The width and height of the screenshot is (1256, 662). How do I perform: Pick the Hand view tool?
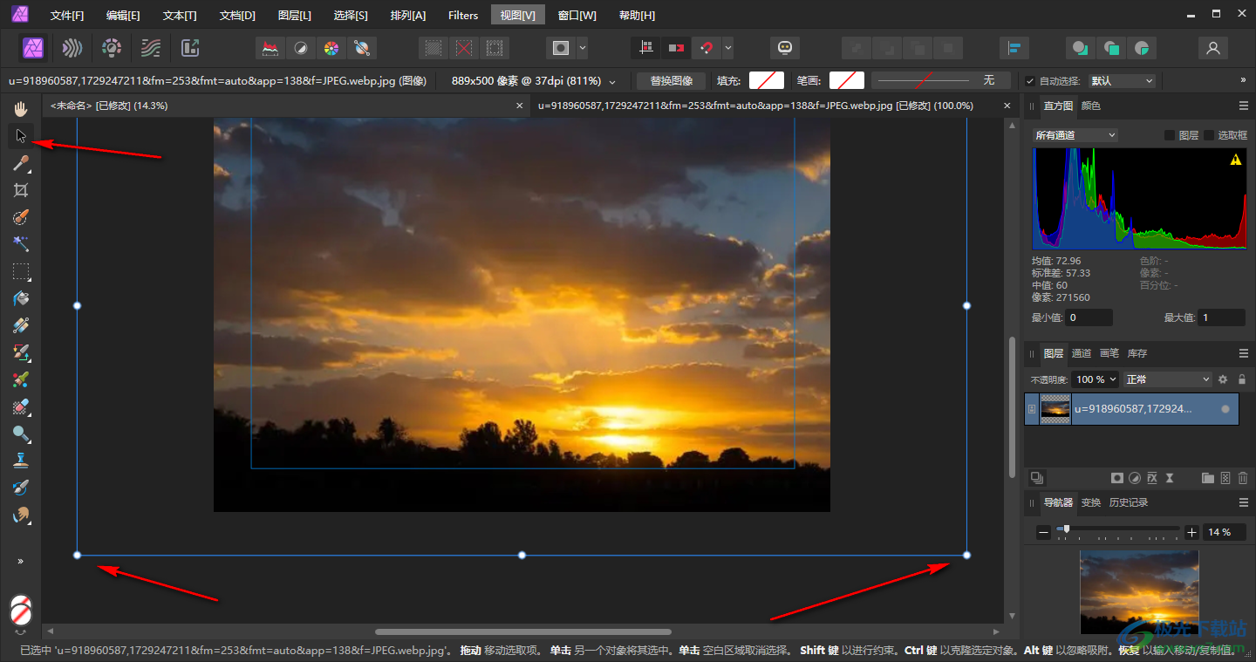(x=21, y=109)
